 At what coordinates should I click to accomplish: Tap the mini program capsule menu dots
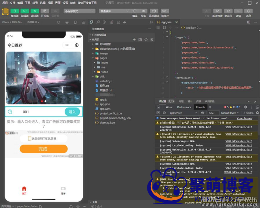(67, 45)
